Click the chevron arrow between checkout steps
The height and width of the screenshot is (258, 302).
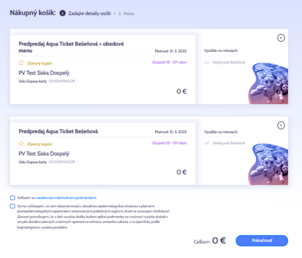pos(115,13)
